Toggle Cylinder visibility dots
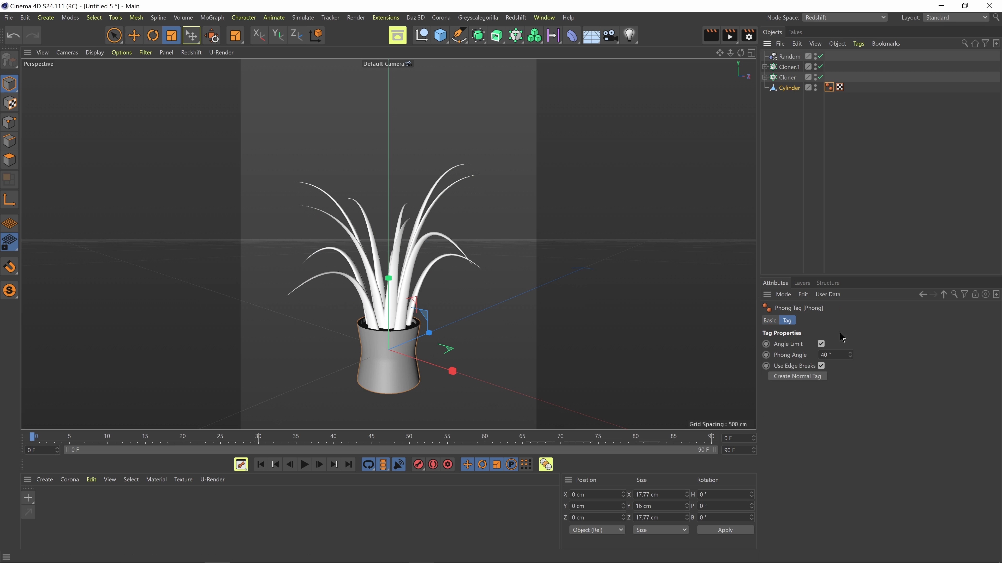Screen dimensions: 1002x563 coord(816,87)
